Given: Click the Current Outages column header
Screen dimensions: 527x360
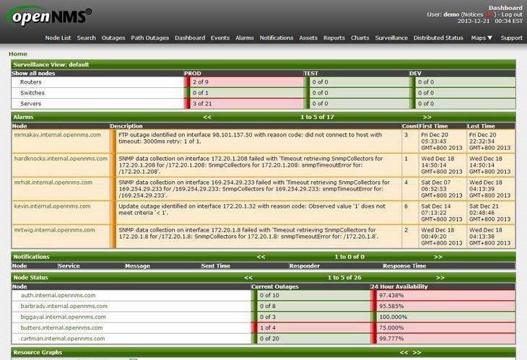Looking at the screenshot, I should [275, 286].
